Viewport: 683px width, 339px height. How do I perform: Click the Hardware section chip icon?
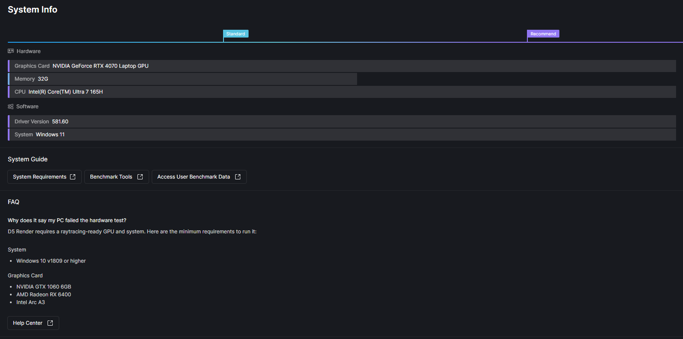[11, 51]
